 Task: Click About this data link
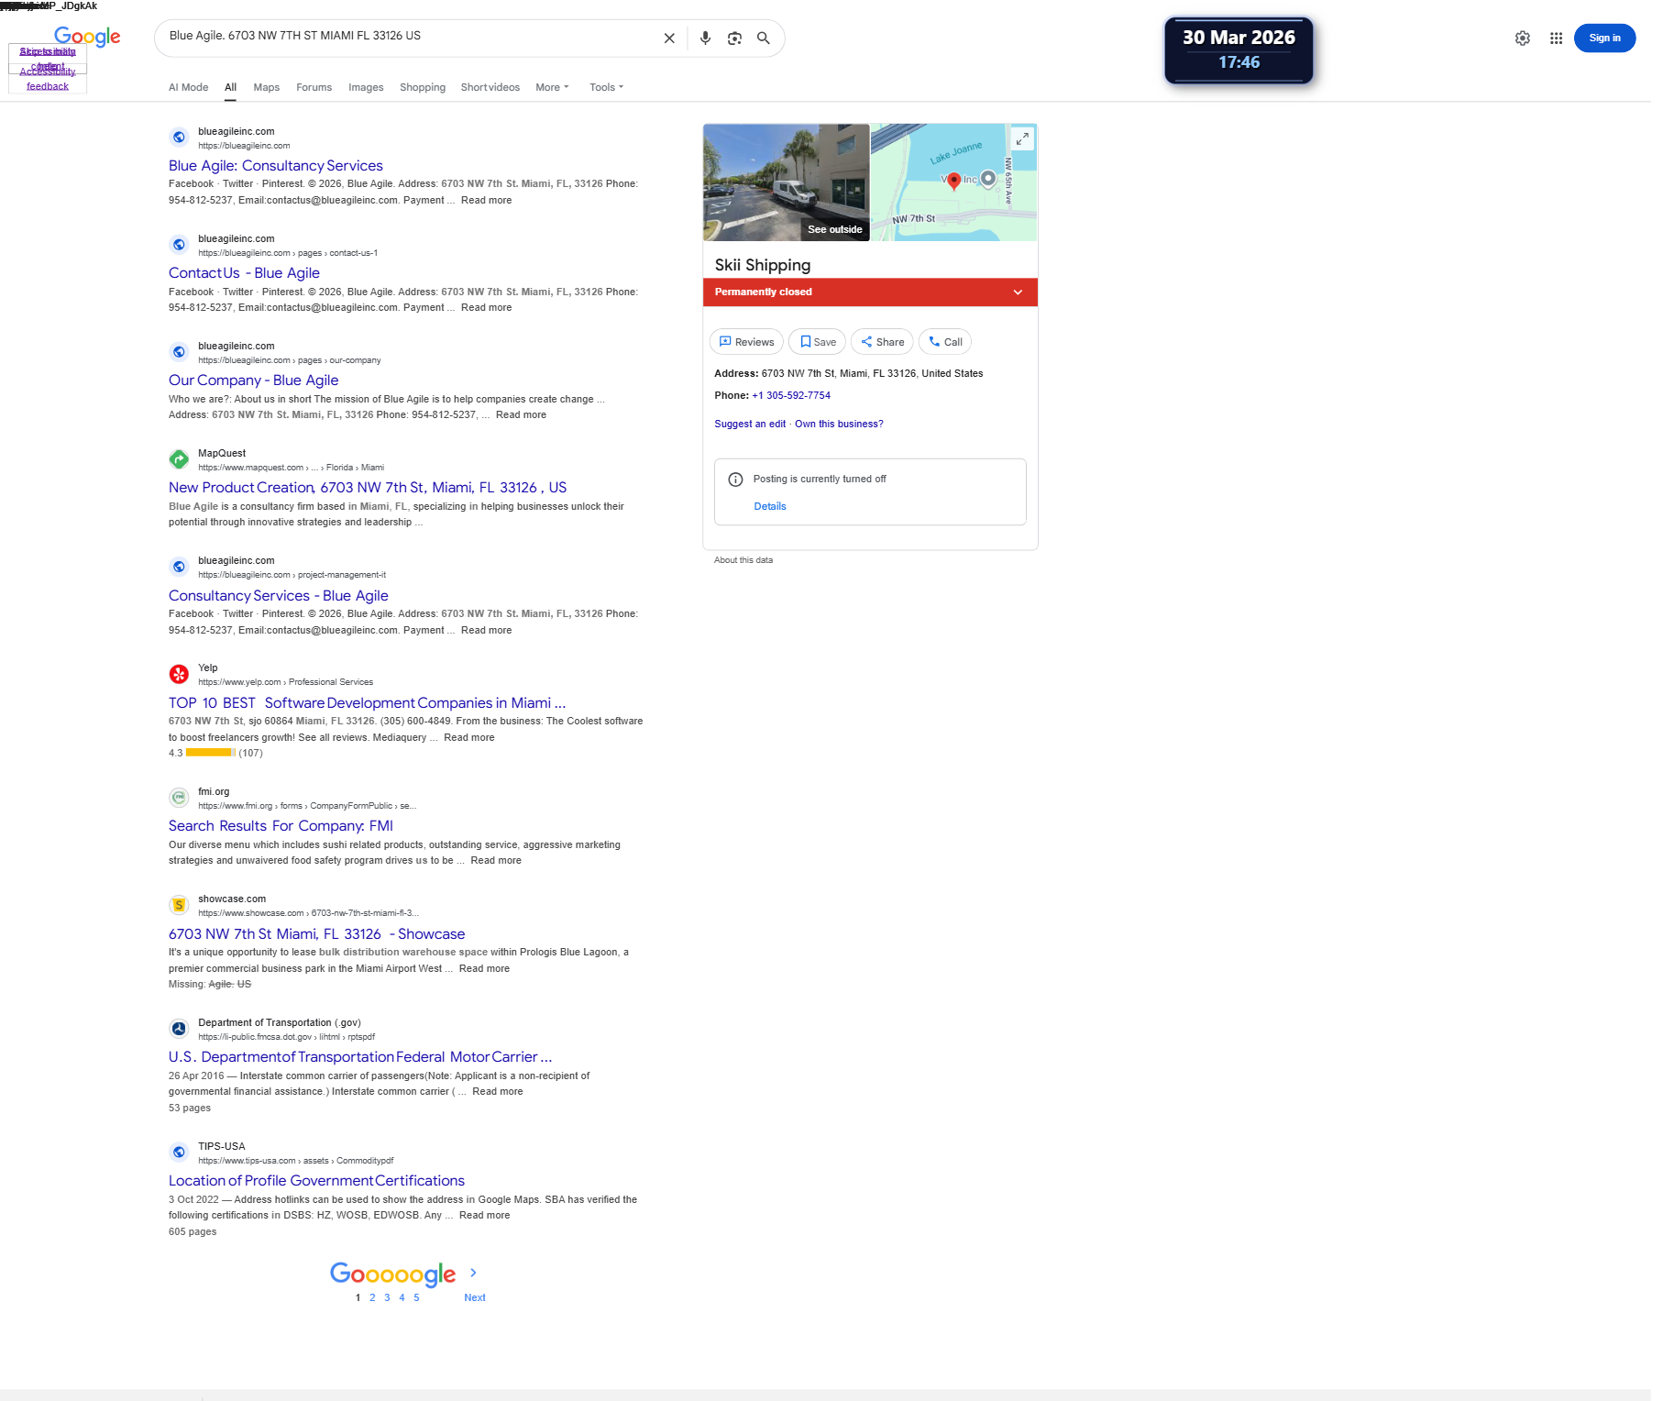pos(743,560)
